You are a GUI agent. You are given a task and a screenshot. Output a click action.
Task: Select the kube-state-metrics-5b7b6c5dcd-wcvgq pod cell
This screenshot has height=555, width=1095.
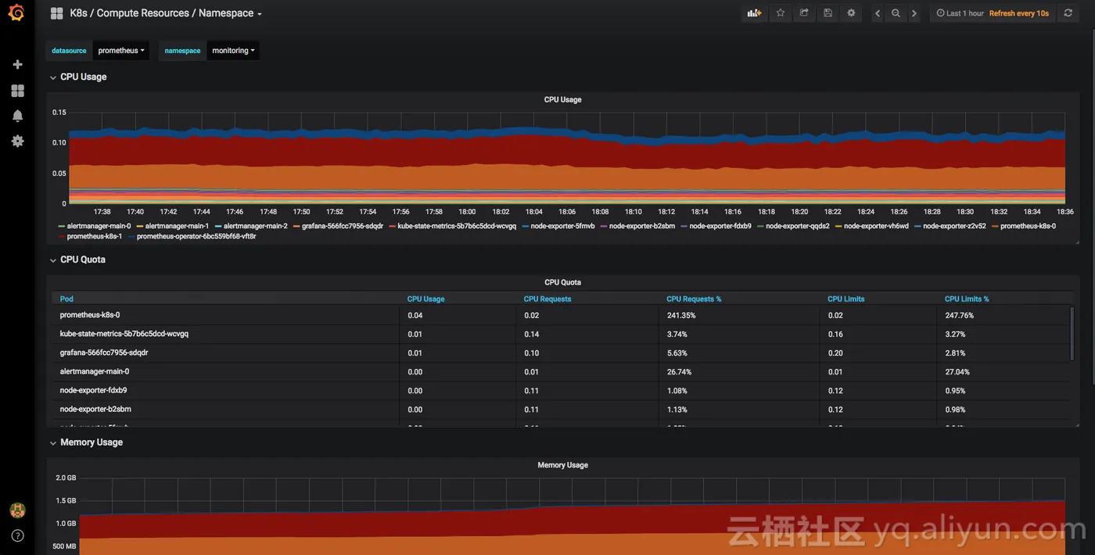(226, 334)
